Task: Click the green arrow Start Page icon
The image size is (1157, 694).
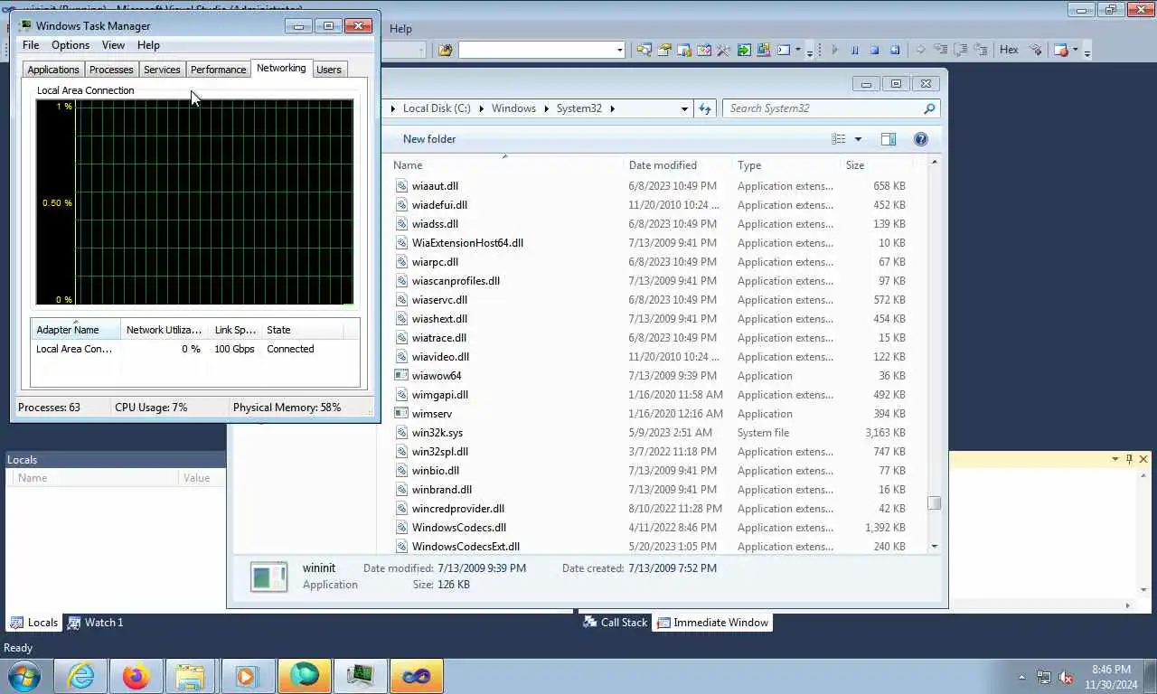Action: click(744, 50)
